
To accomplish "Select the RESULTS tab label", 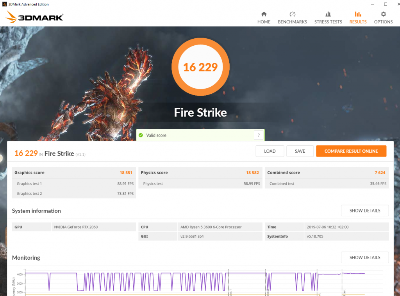I will 358,22.
